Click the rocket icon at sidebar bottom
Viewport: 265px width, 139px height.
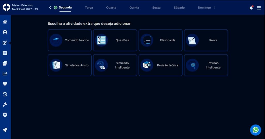[5, 130]
